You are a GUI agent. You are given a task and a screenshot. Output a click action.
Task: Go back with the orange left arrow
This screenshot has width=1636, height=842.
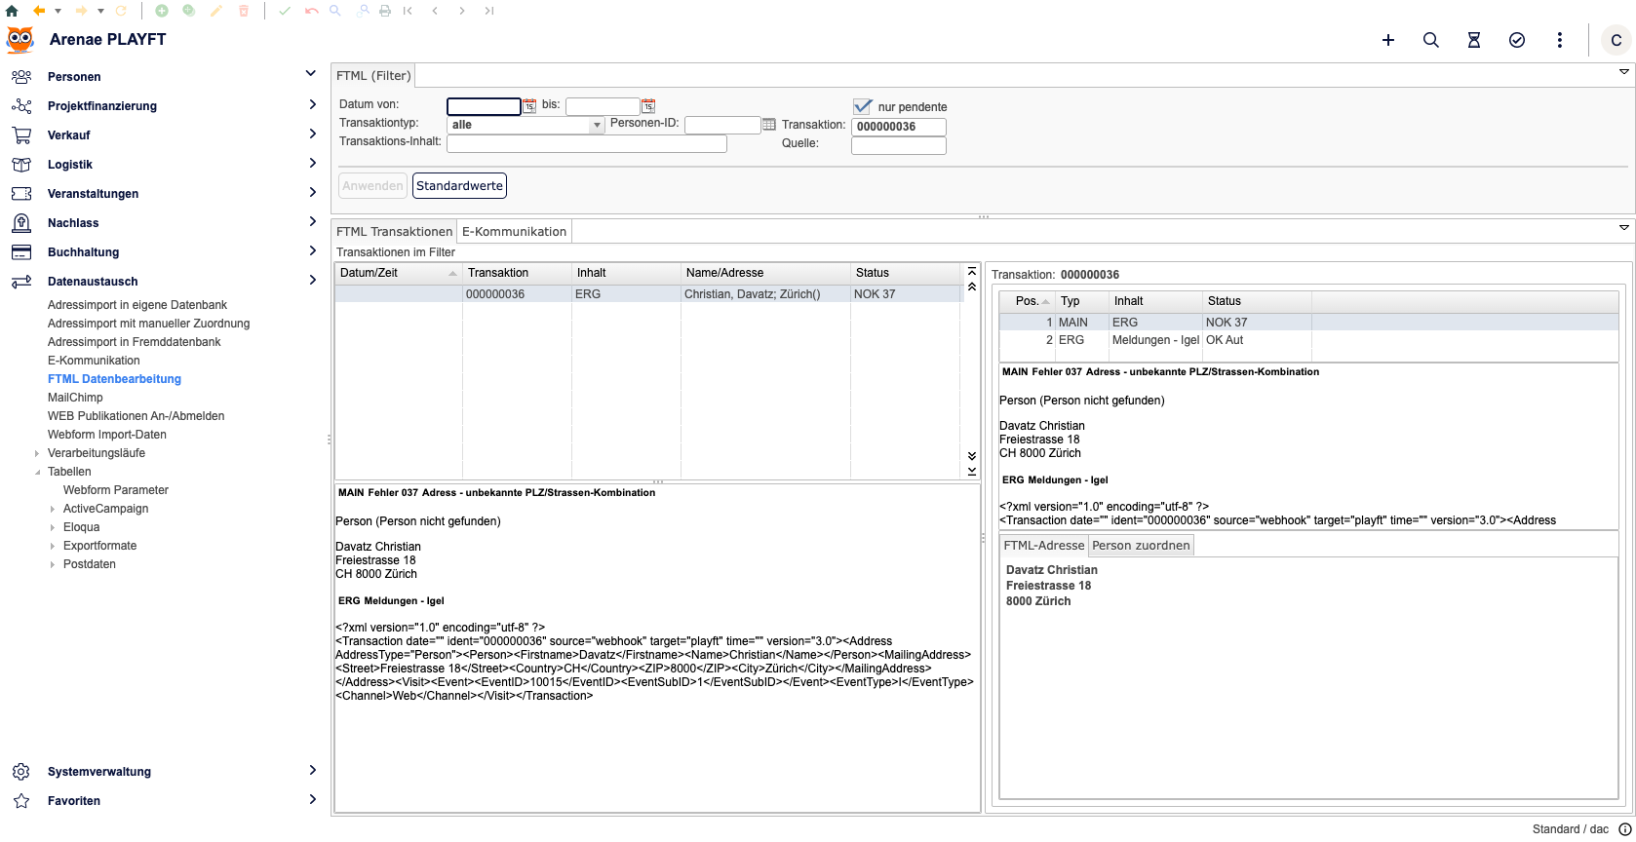(x=39, y=11)
